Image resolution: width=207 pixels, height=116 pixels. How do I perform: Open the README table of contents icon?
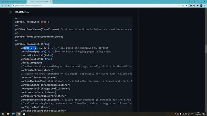11,12
